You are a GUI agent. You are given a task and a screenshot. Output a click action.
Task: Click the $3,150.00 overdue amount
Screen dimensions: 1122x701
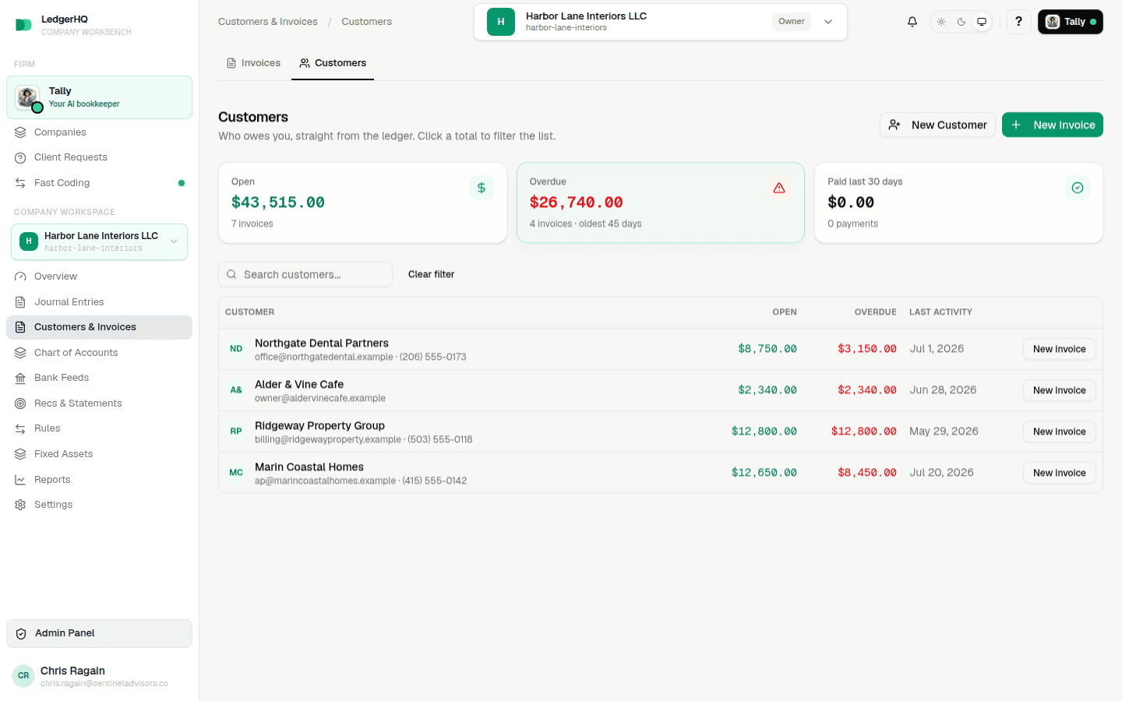(867, 349)
